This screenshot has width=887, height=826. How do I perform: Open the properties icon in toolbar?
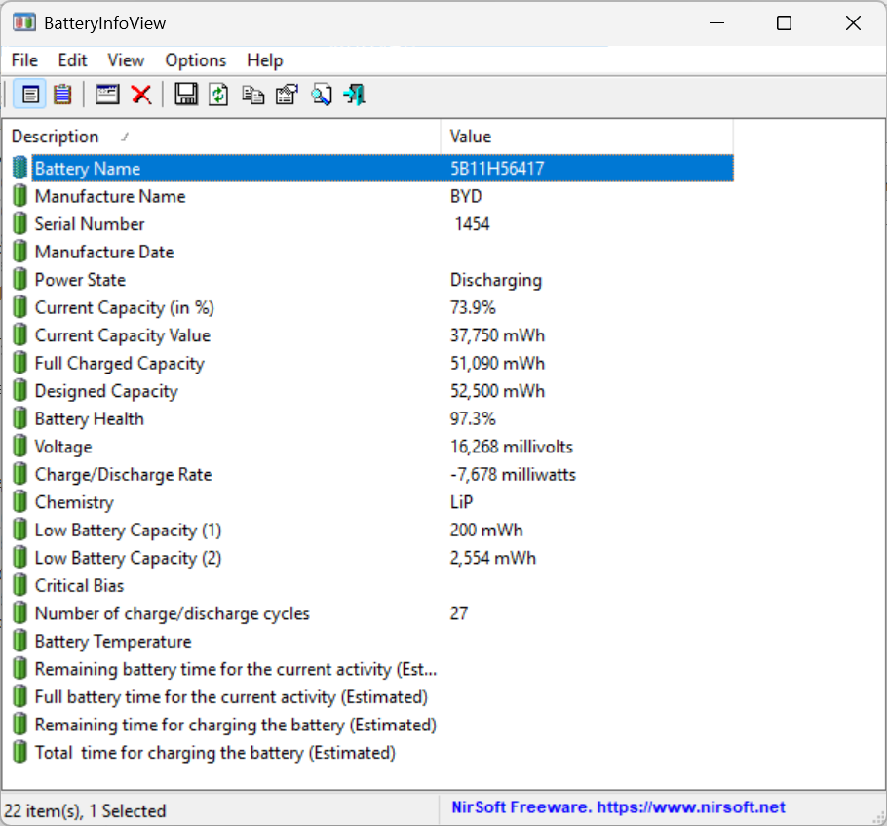coord(287,95)
